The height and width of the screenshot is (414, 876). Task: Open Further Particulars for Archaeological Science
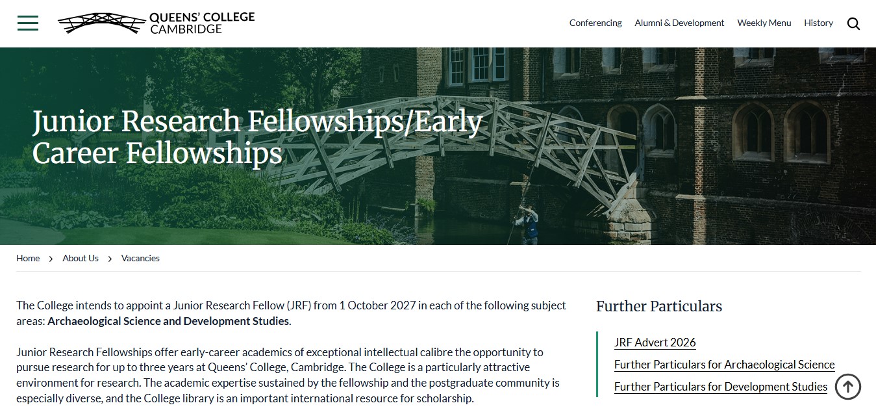pos(724,365)
